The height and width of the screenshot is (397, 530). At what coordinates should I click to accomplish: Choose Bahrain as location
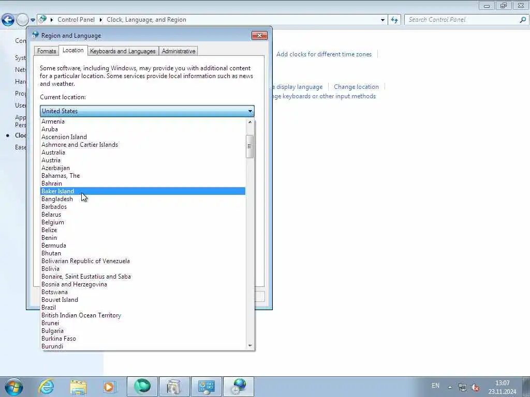tap(143, 184)
